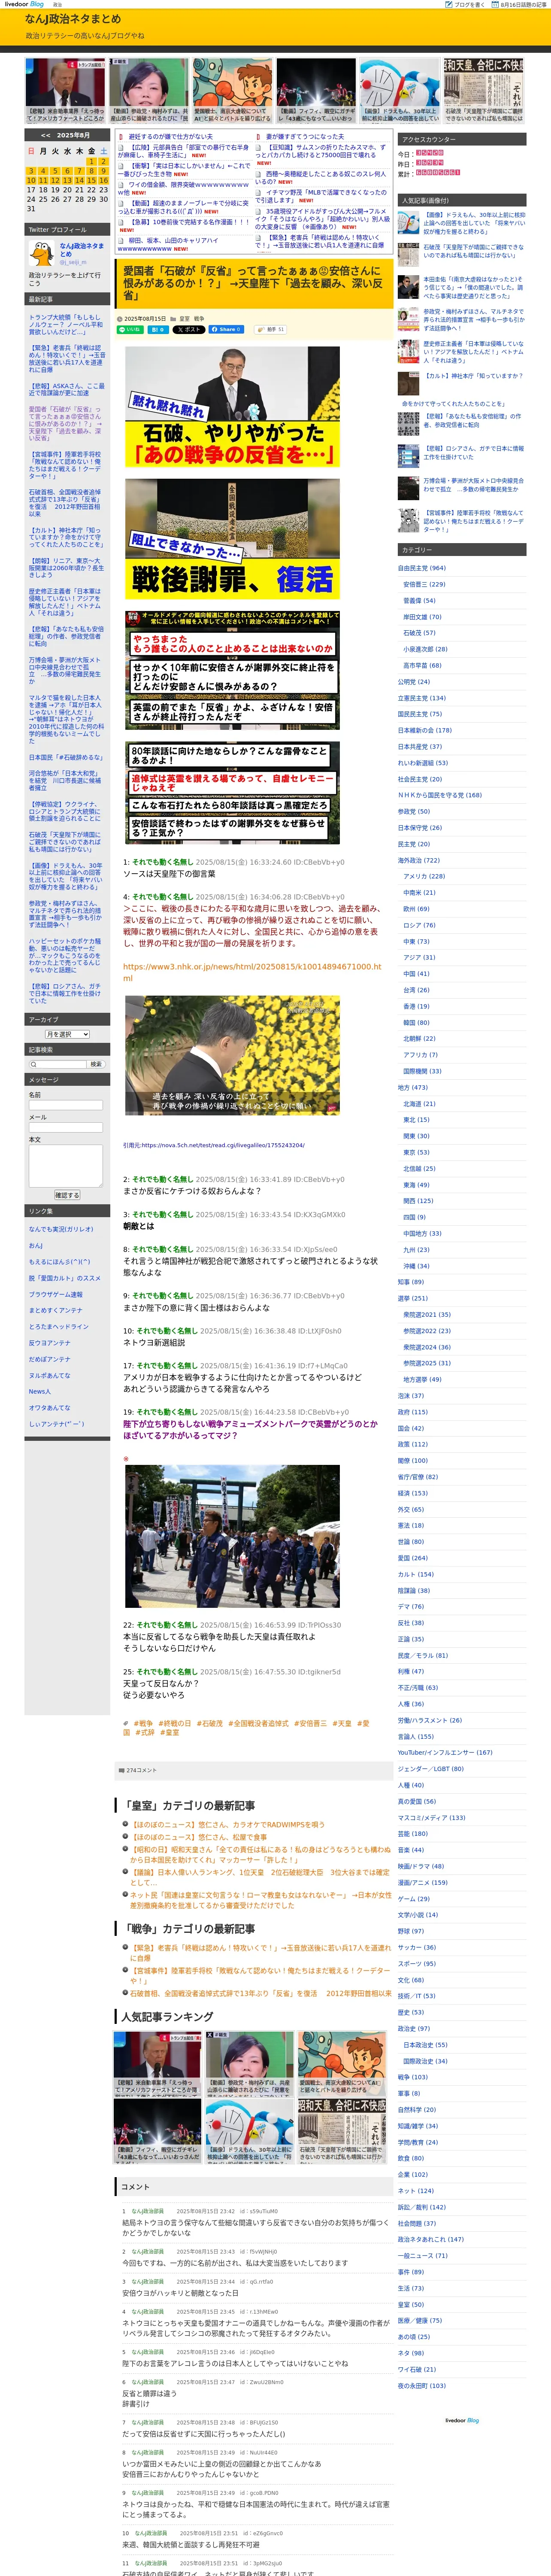Open the NHKから国民を守る党 (168) category

click(439, 795)
